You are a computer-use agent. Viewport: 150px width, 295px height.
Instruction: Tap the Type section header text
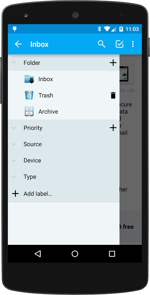pos(30,177)
